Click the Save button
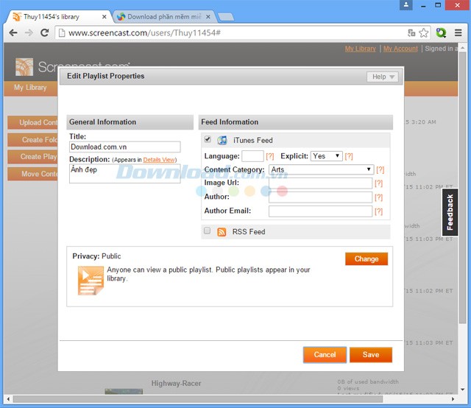The width and height of the screenshot is (471, 408). pyautogui.click(x=371, y=354)
